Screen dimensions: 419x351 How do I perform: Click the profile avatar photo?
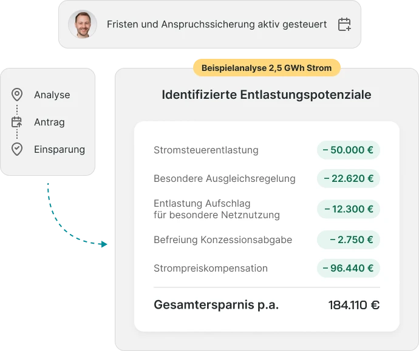[81, 24]
